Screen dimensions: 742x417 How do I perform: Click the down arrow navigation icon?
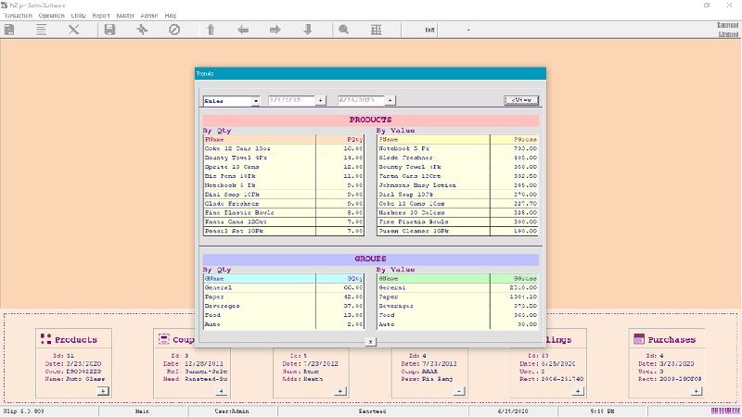[307, 30]
